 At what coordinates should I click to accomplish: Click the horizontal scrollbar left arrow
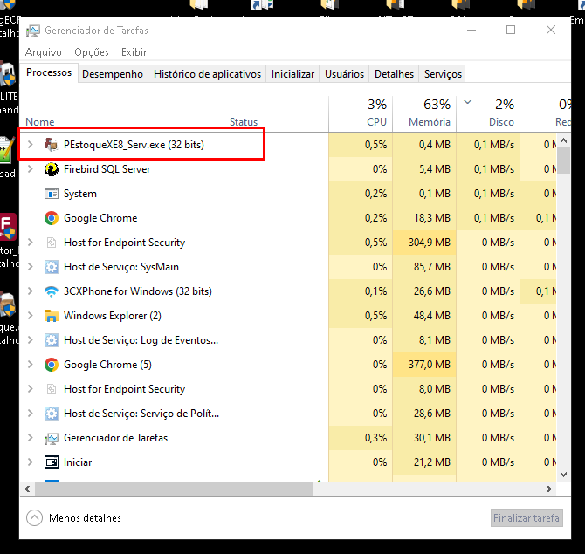(x=27, y=489)
